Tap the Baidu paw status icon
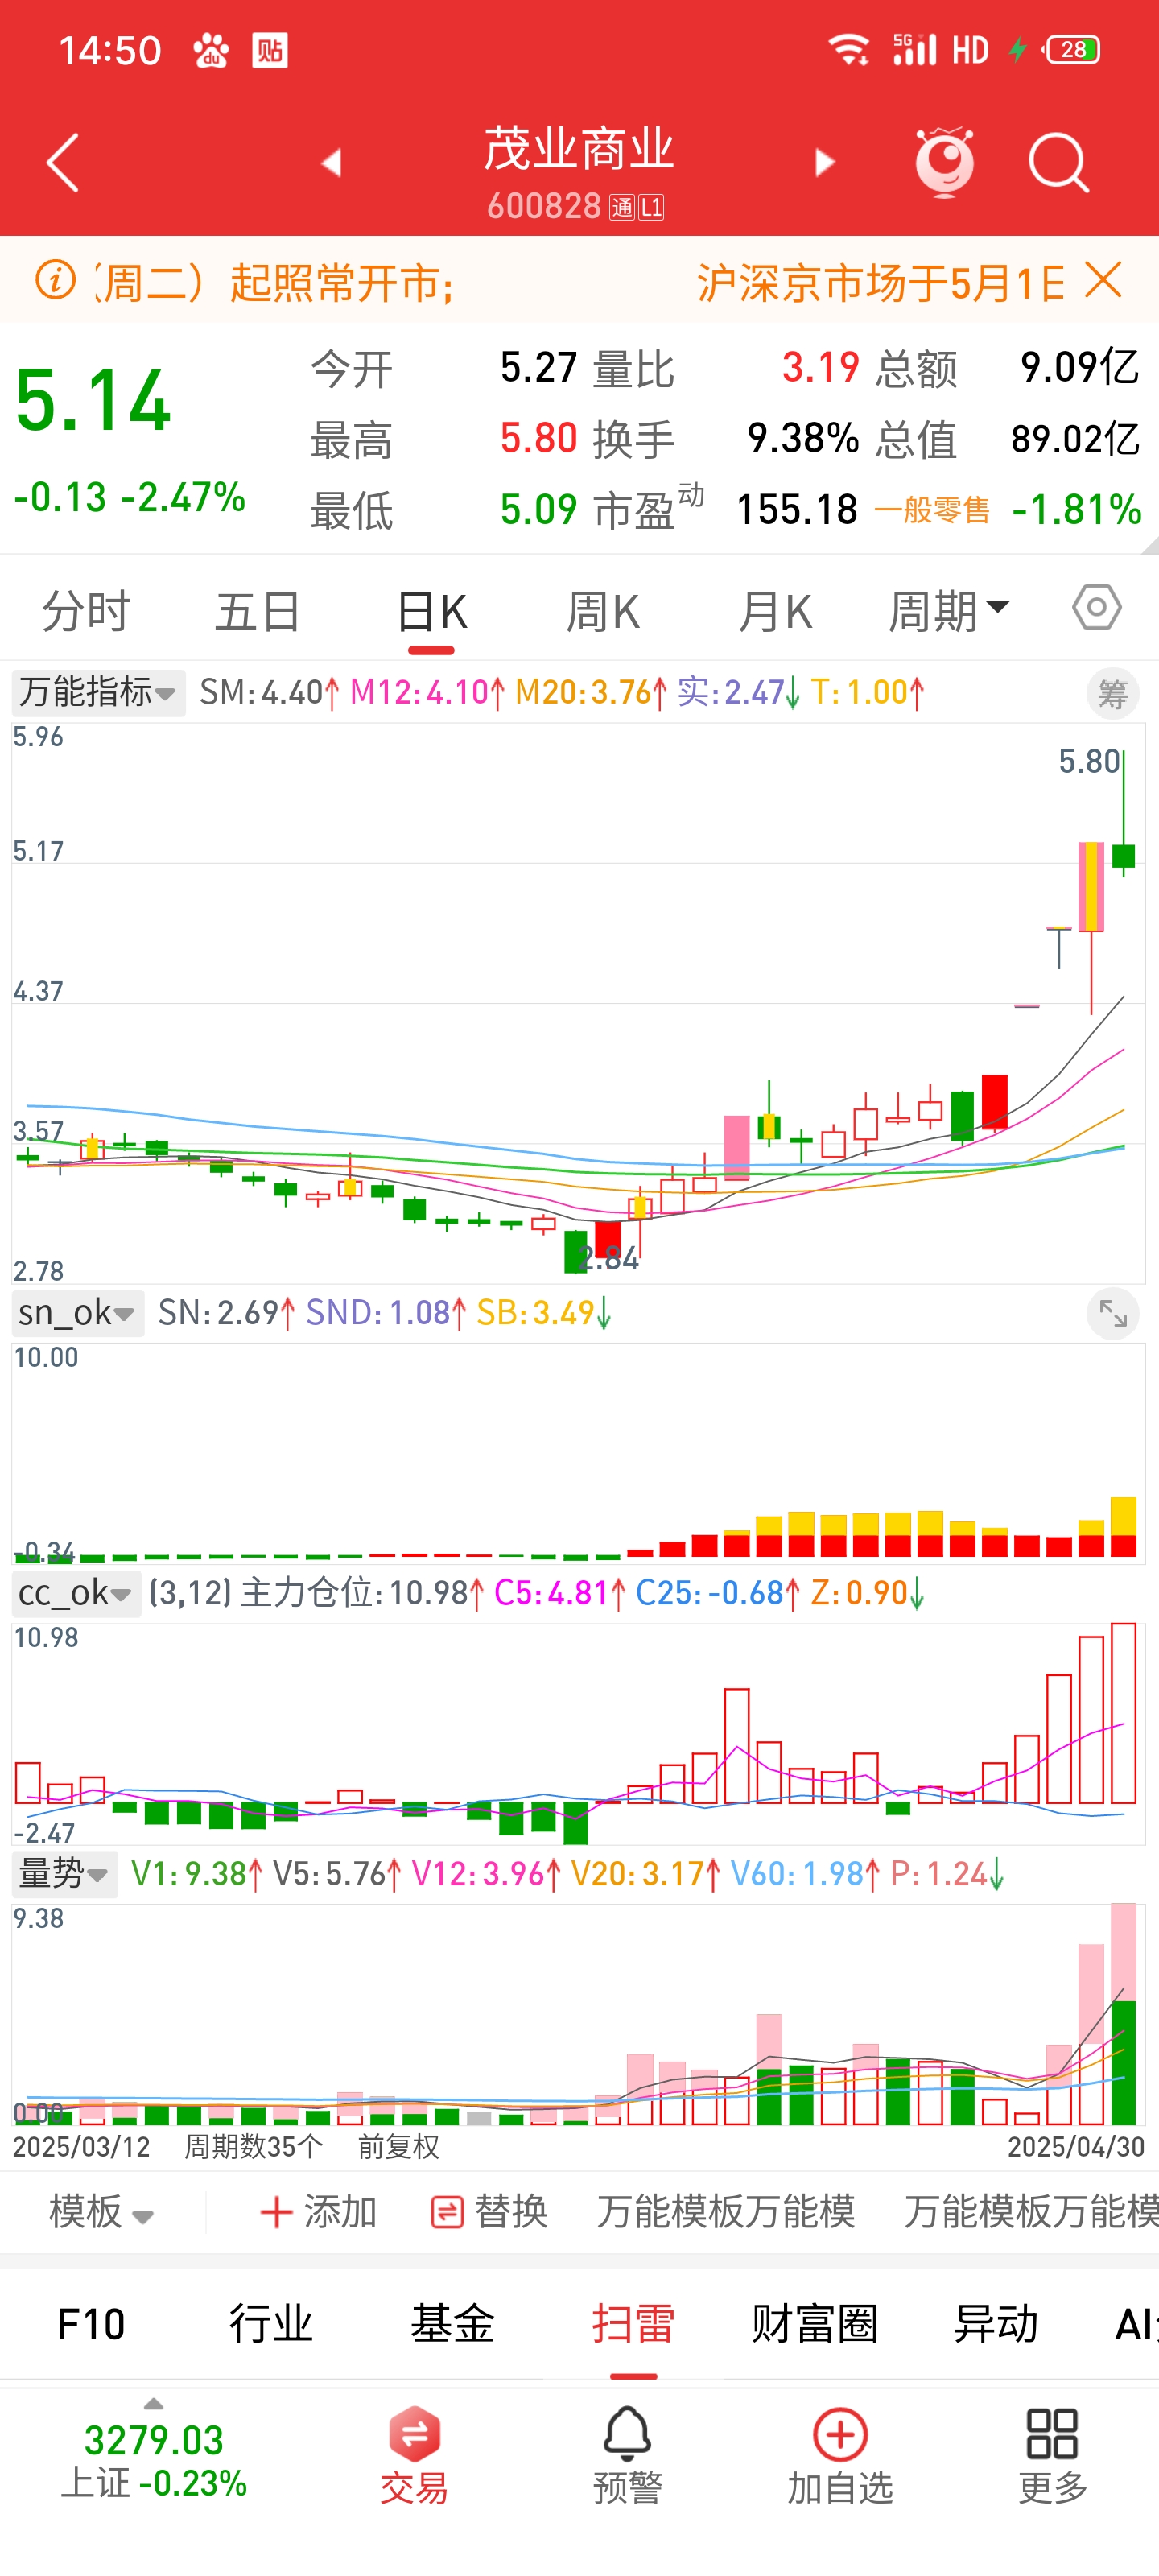Screen dimensions: 1159x2576 pos(211,50)
